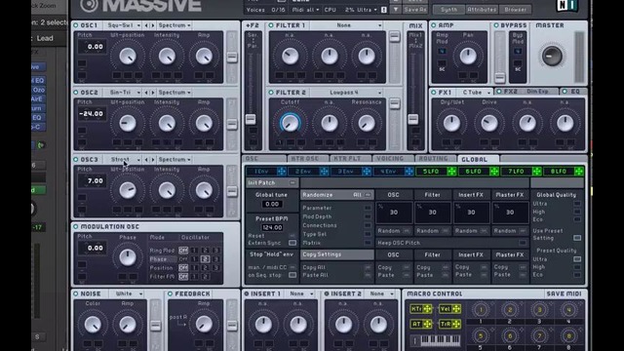Step to next OSC3 wavetable arrow
Image resolution: width=624 pixels, height=351 pixels.
click(x=152, y=160)
